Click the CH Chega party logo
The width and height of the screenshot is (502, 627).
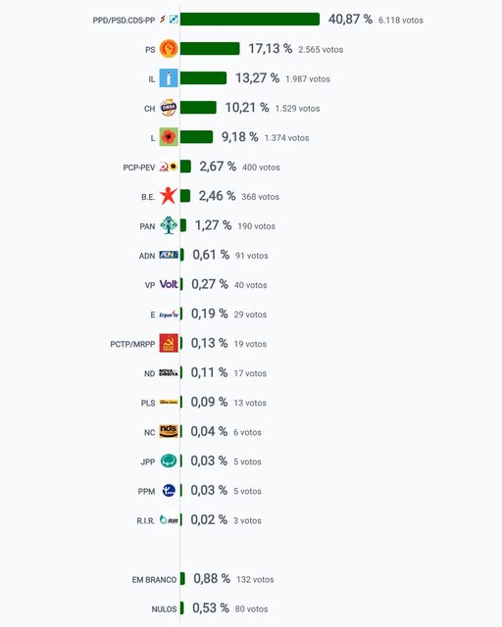pyautogui.click(x=169, y=108)
